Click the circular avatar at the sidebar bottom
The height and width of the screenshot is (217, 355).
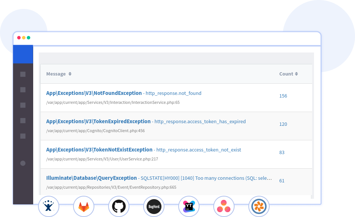23,163
